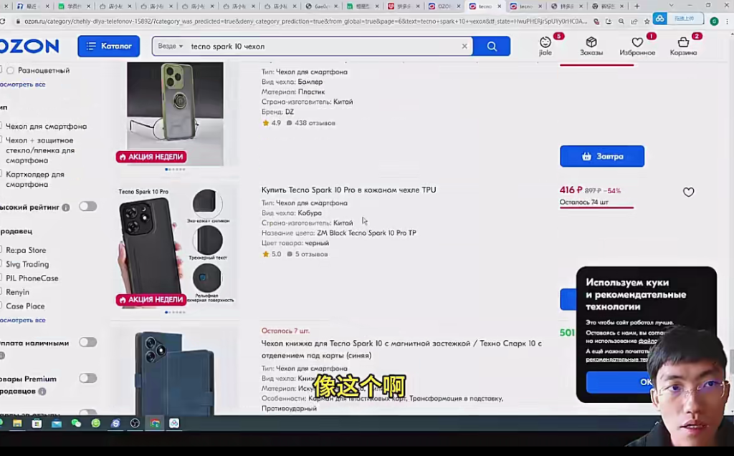Image resolution: width=734 pixels, height=456 pixels.
Task: Enable the Оплата наличными toggle
Action: click(87, 342)
